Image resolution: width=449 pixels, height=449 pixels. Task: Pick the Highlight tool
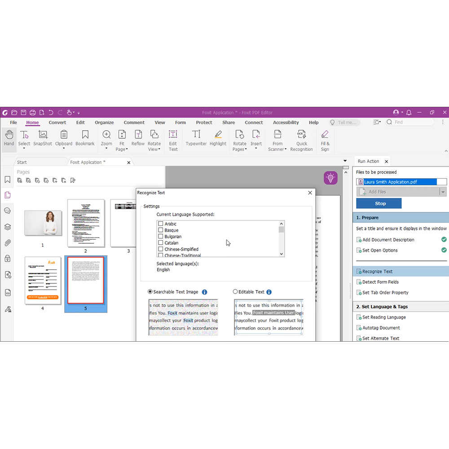pyautogui.click(x=218, y=138)
